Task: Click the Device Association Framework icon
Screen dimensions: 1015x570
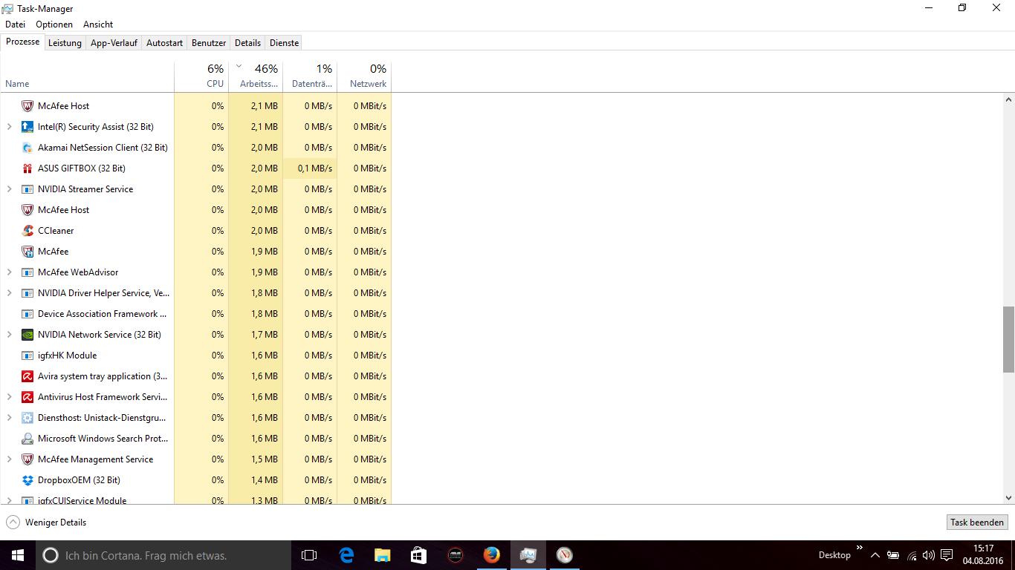Action: [x=27, y=314]
